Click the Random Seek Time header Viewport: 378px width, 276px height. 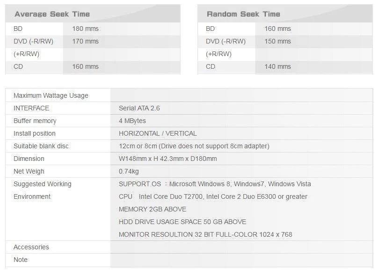(x=243, y=14)
